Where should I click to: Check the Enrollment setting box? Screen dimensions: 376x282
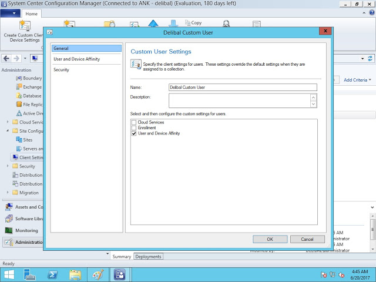(134, 127)
